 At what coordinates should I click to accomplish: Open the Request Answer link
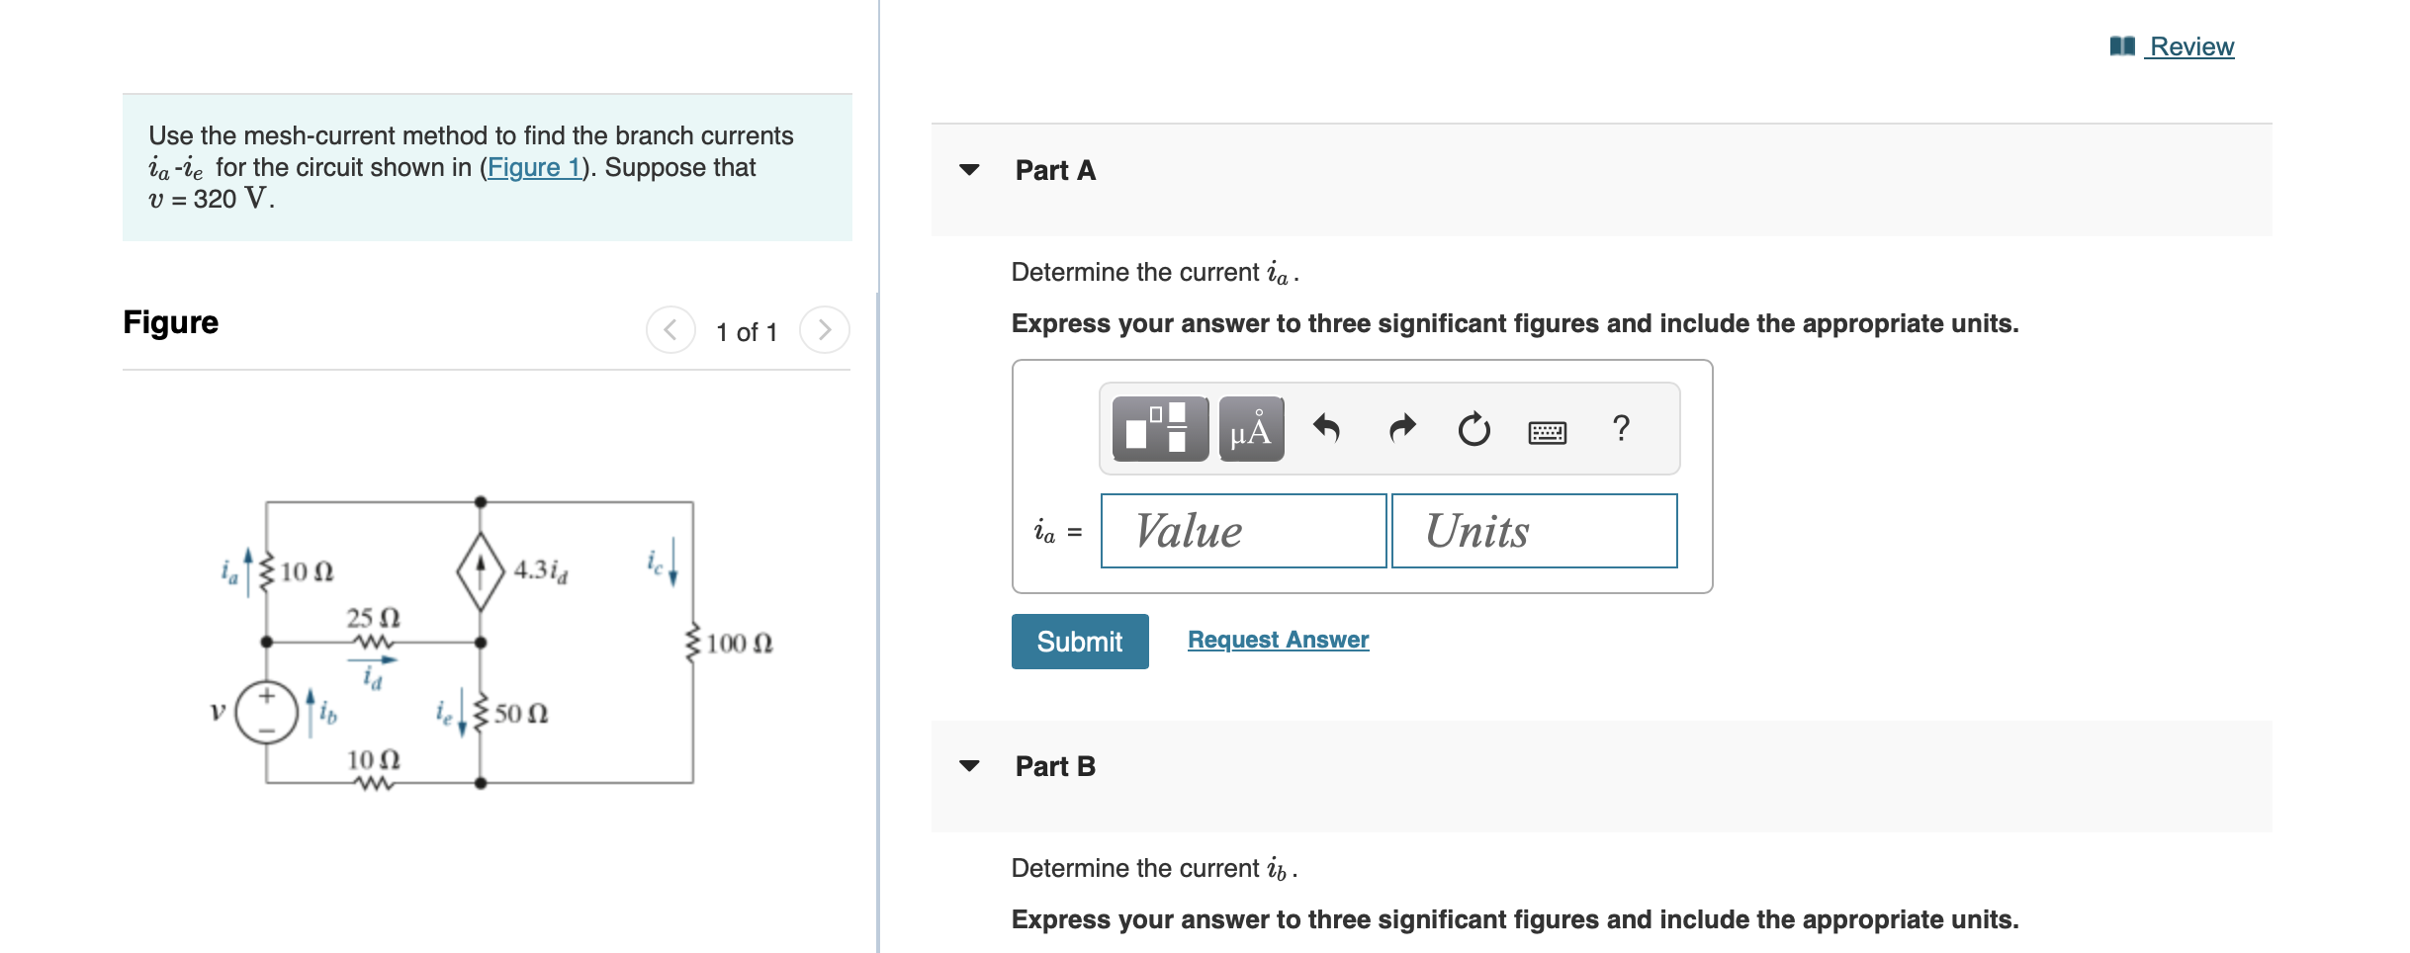tap(1277, 639)
